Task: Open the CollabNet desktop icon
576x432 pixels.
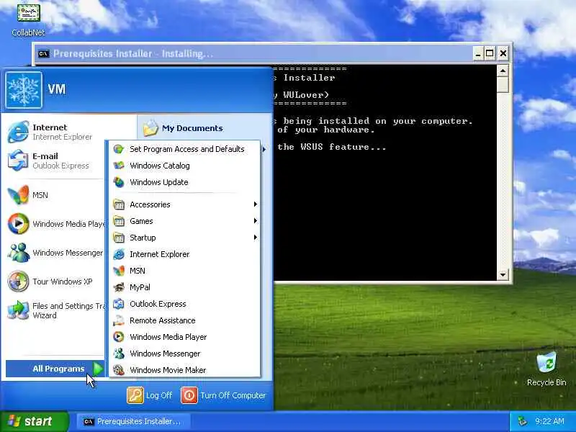Action: pos(28,20)
